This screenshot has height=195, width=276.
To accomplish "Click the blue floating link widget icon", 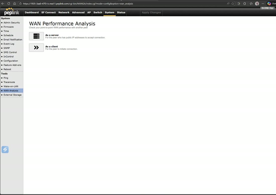I will 5,149.
